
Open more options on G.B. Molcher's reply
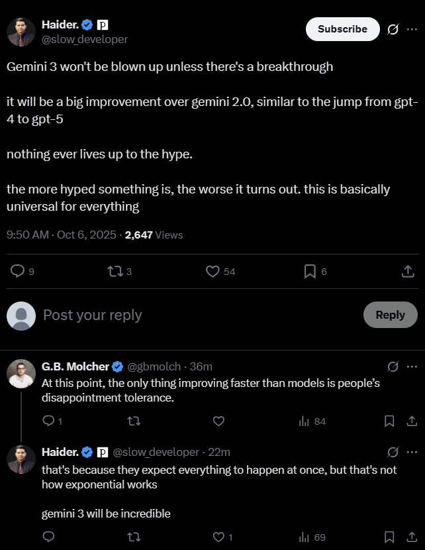coord(412,366)
